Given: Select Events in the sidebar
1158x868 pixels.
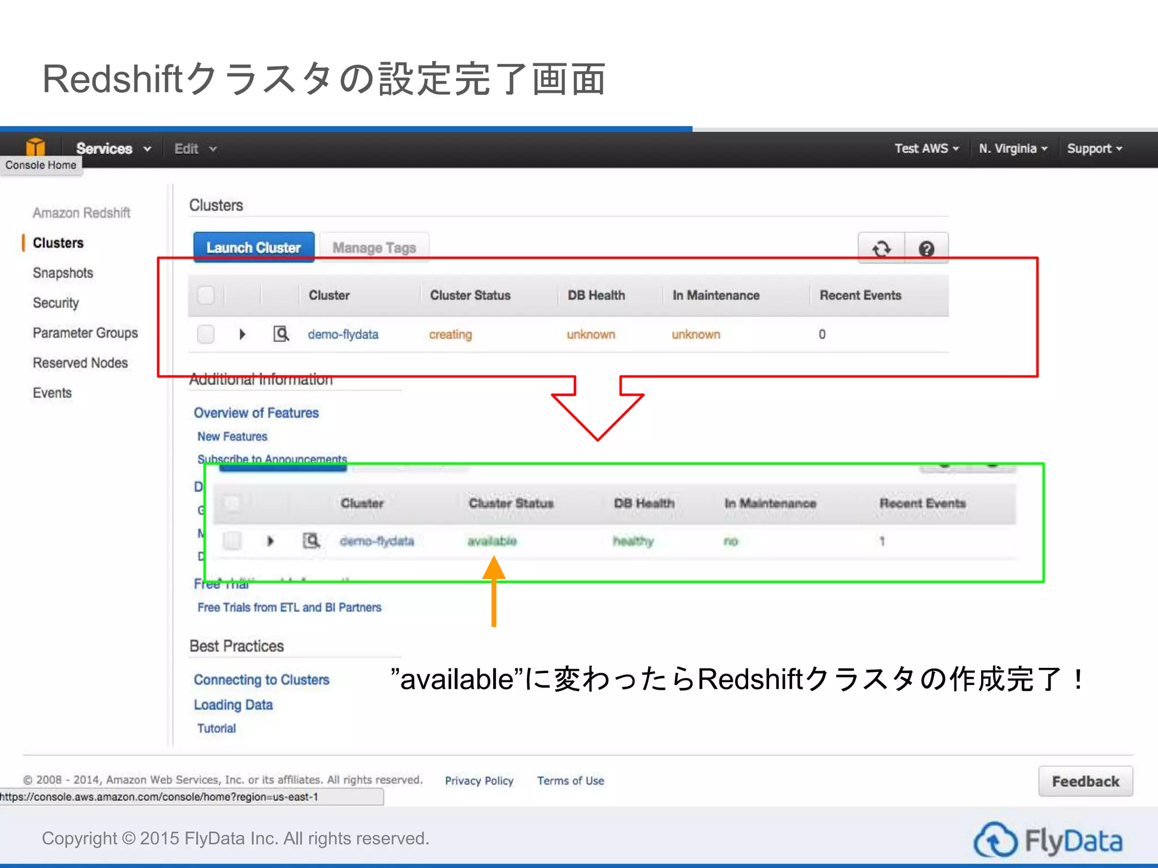Looking at the screenshot, I should [x=52, y=393].
